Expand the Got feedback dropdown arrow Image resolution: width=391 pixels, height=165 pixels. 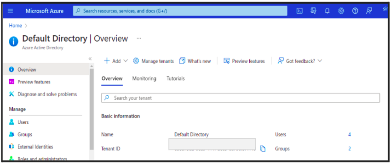[320, 61]
